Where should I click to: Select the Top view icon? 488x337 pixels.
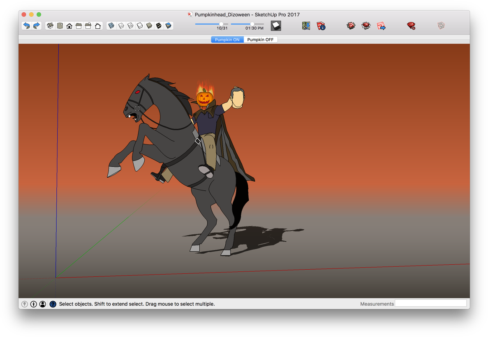[60, 25]
